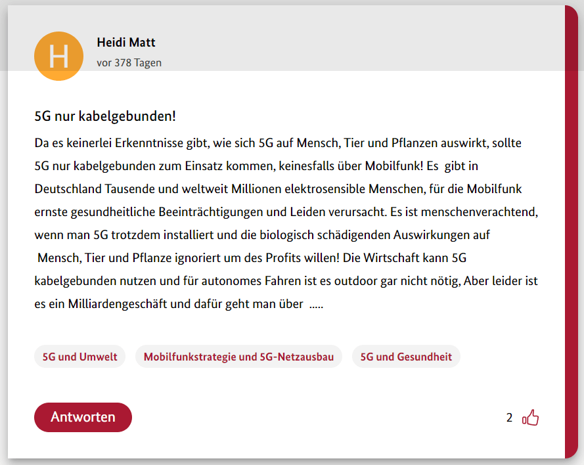Image resolution: width=584 pixels, height=465 pixels.
Task: Click the 'vor 378 Tagen' timestamp
Action: pos(129,63)
